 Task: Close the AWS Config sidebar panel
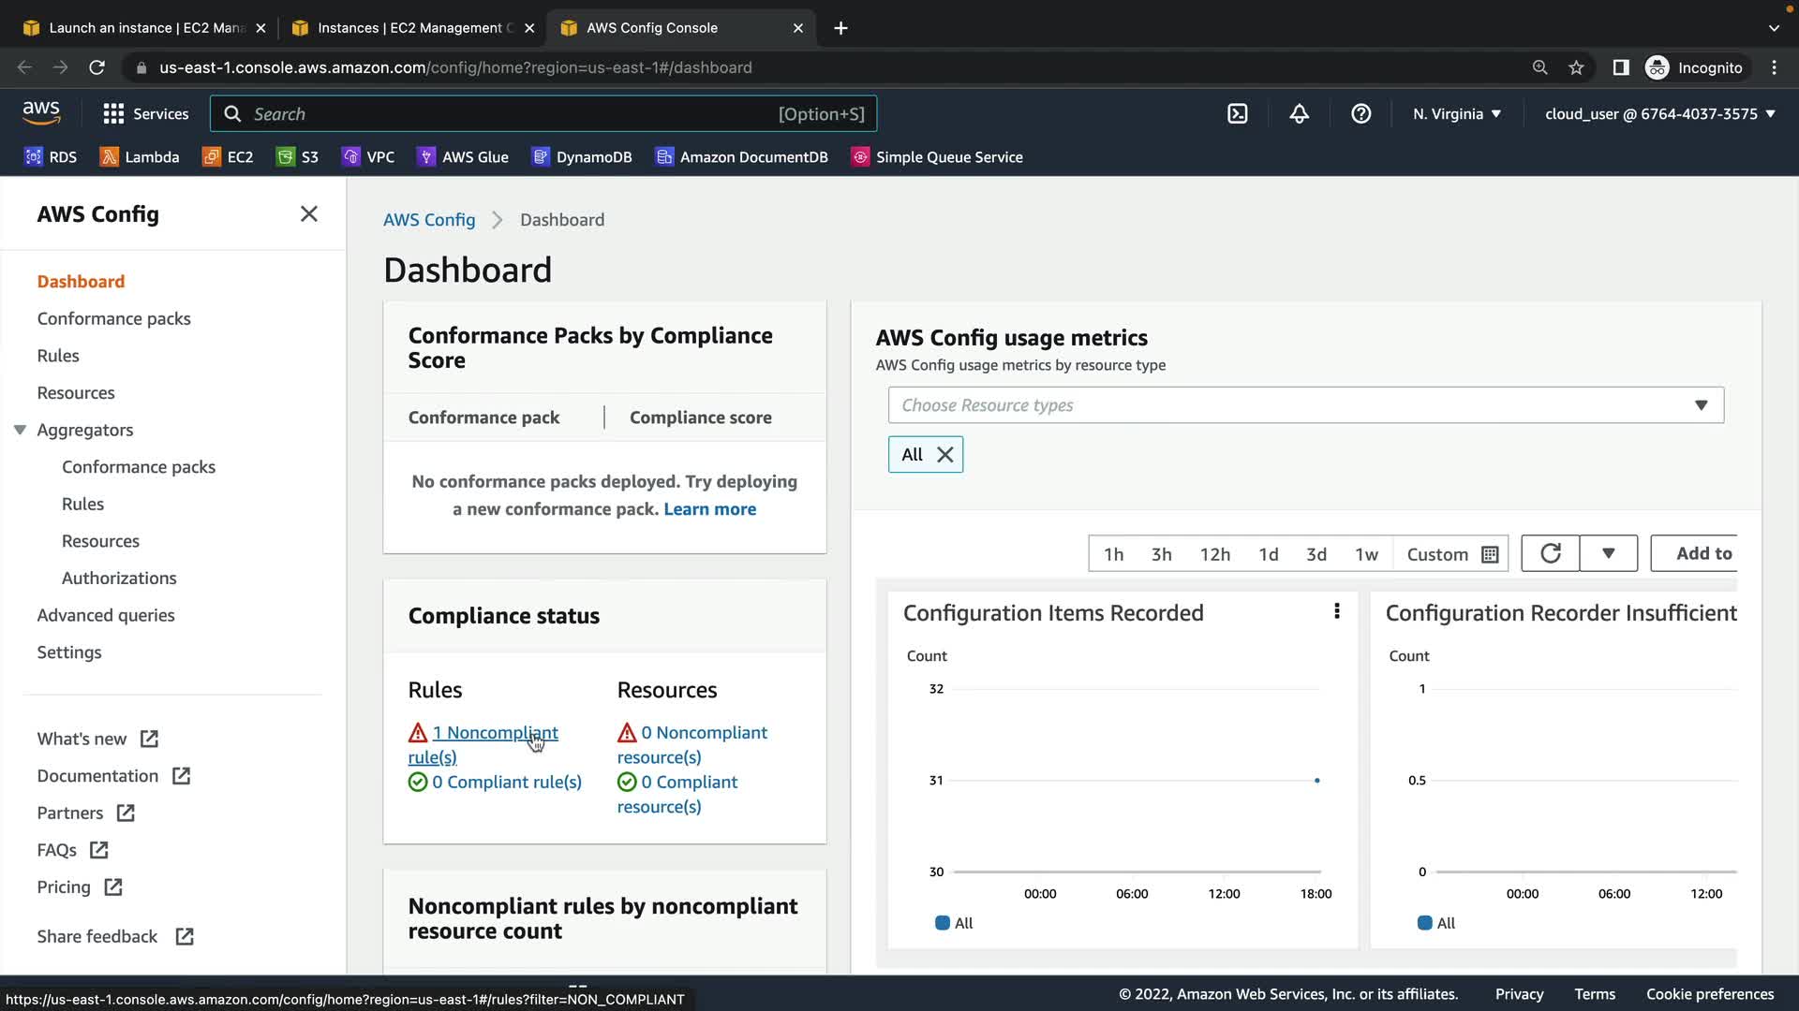click(x=308, y=214)
